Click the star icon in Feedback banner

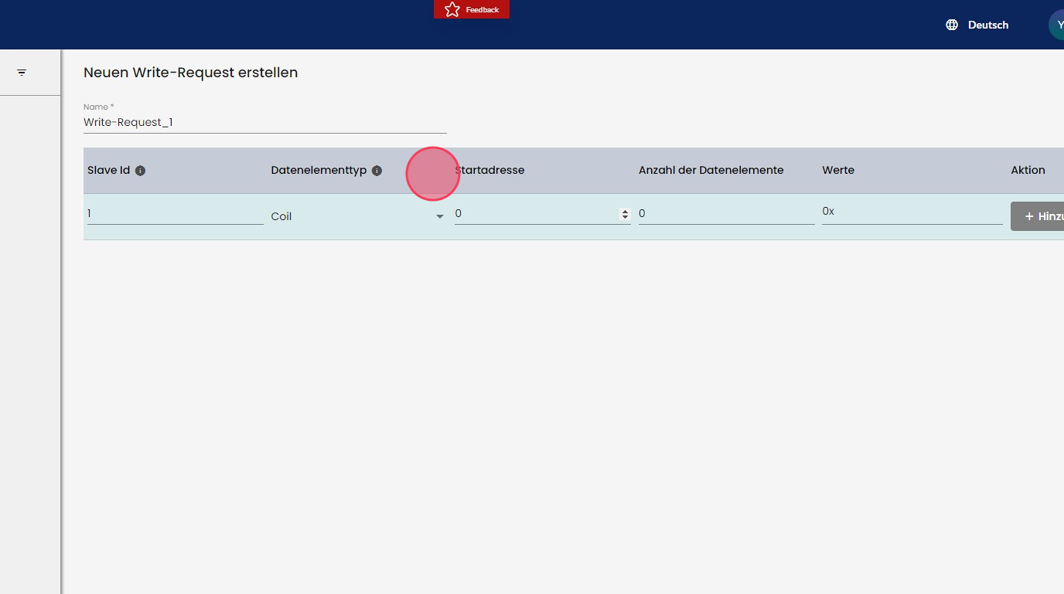coord(452,9)
